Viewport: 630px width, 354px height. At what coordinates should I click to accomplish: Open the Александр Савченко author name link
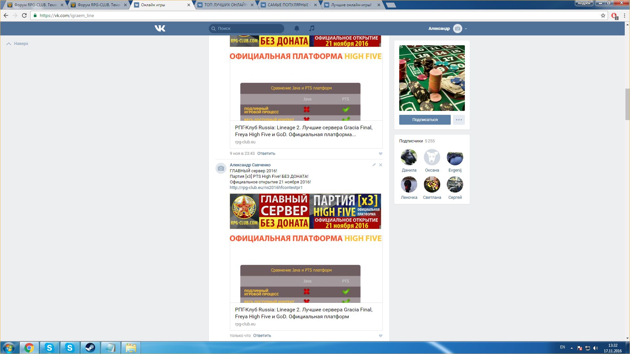250,165
